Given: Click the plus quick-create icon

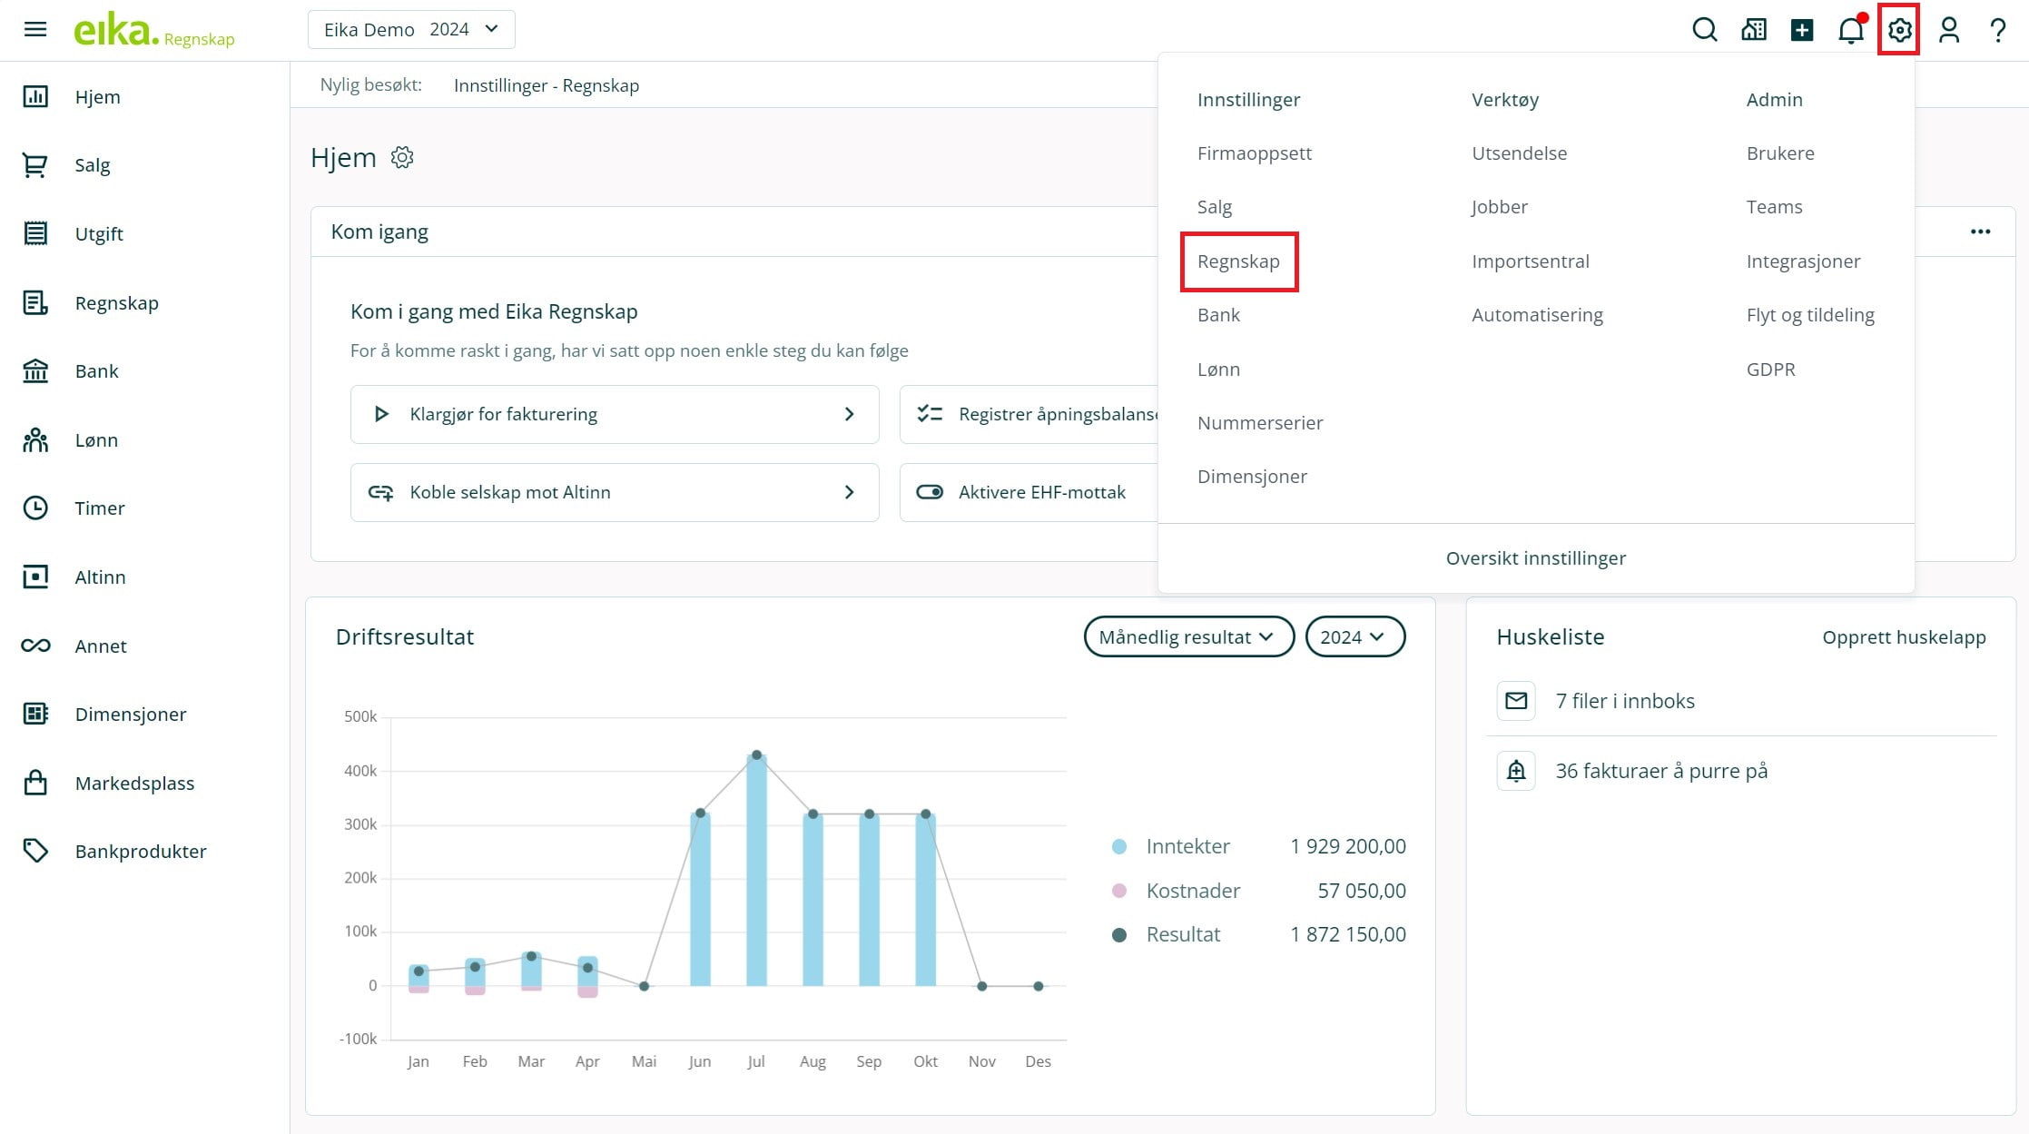Looking at the screenshot, I should pos(1802,30).
